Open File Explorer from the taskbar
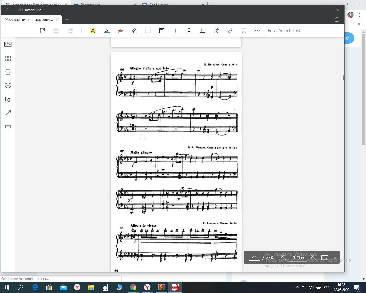The height and width of the screenshot is (293, 366). tap(91, 287)
